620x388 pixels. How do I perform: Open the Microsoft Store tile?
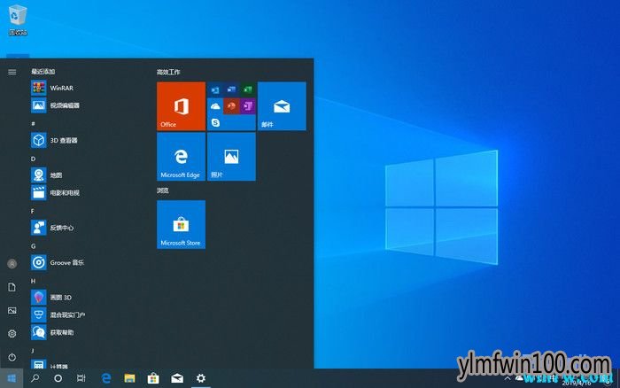(181, 225)
